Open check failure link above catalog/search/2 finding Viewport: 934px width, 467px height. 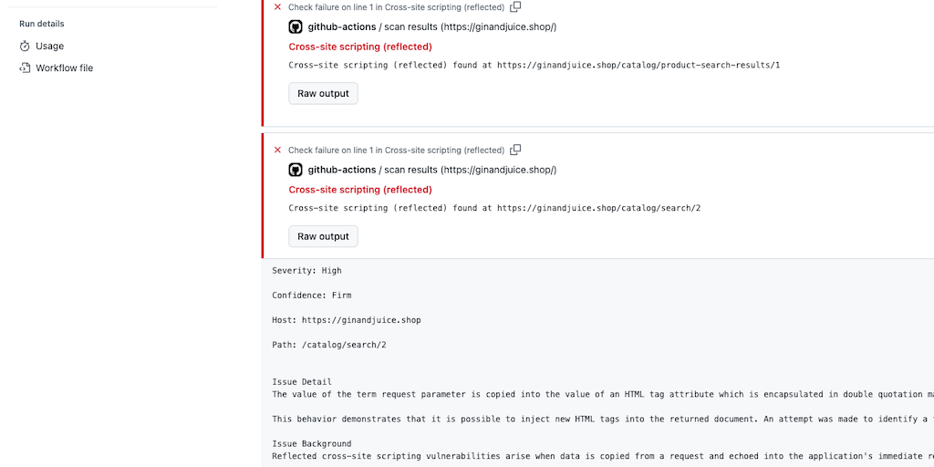click(x=396, y=150)
